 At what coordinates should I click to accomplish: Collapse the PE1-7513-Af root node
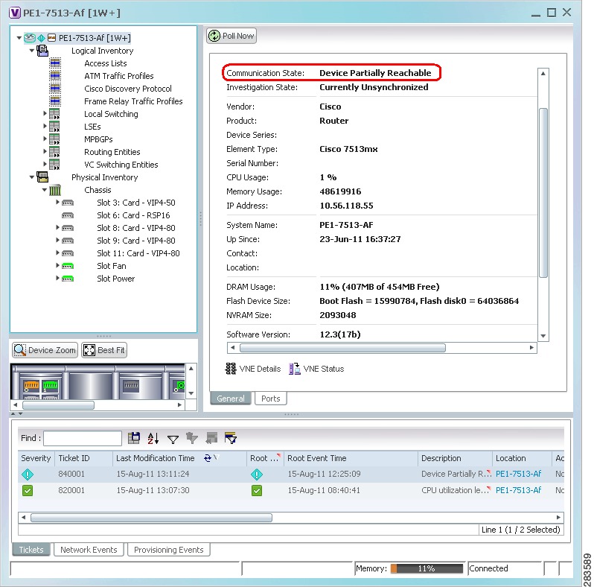tap(19, 37)
